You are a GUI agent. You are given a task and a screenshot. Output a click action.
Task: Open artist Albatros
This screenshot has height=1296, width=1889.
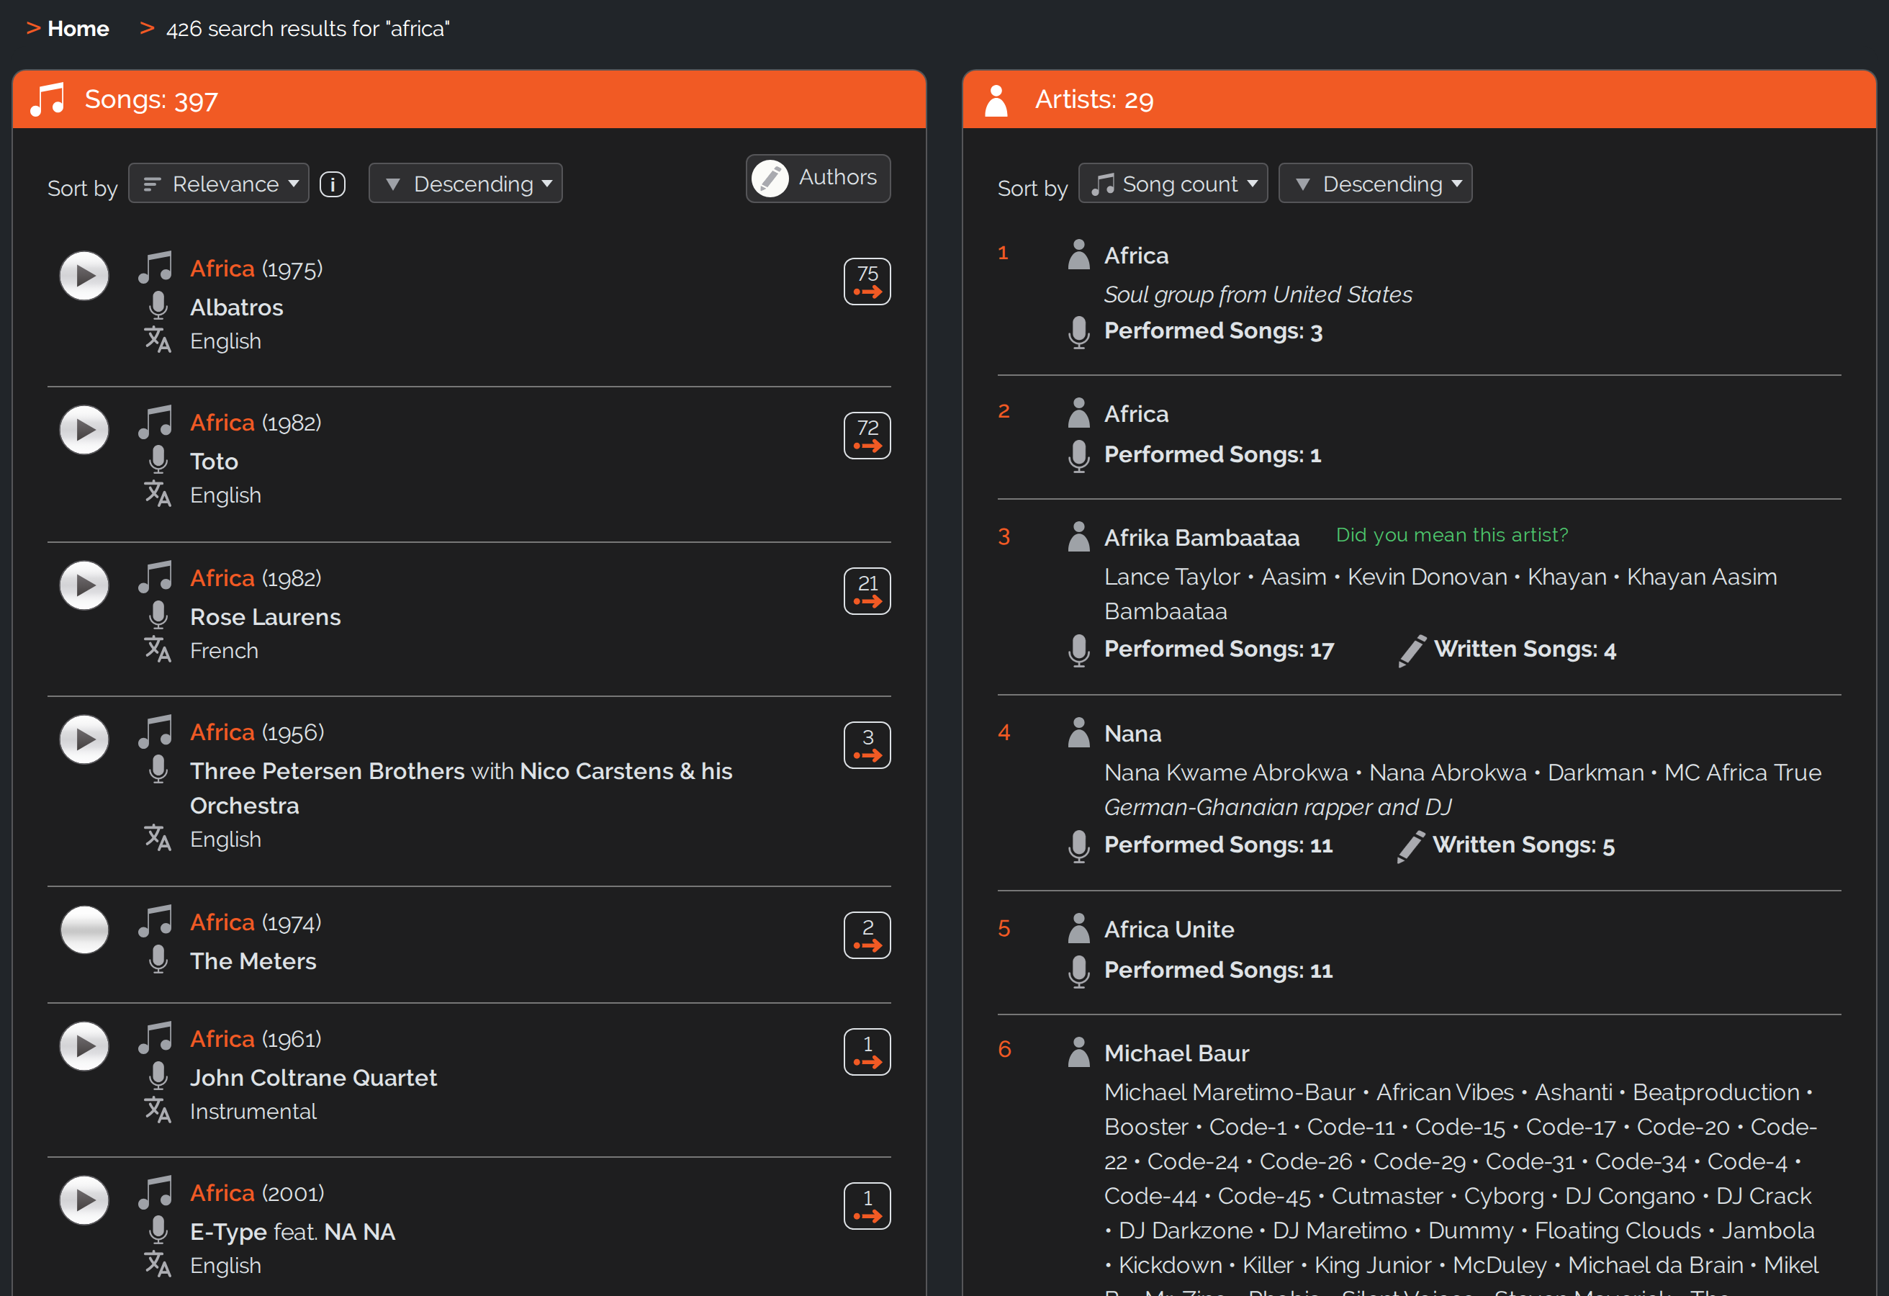pos(237,307)
